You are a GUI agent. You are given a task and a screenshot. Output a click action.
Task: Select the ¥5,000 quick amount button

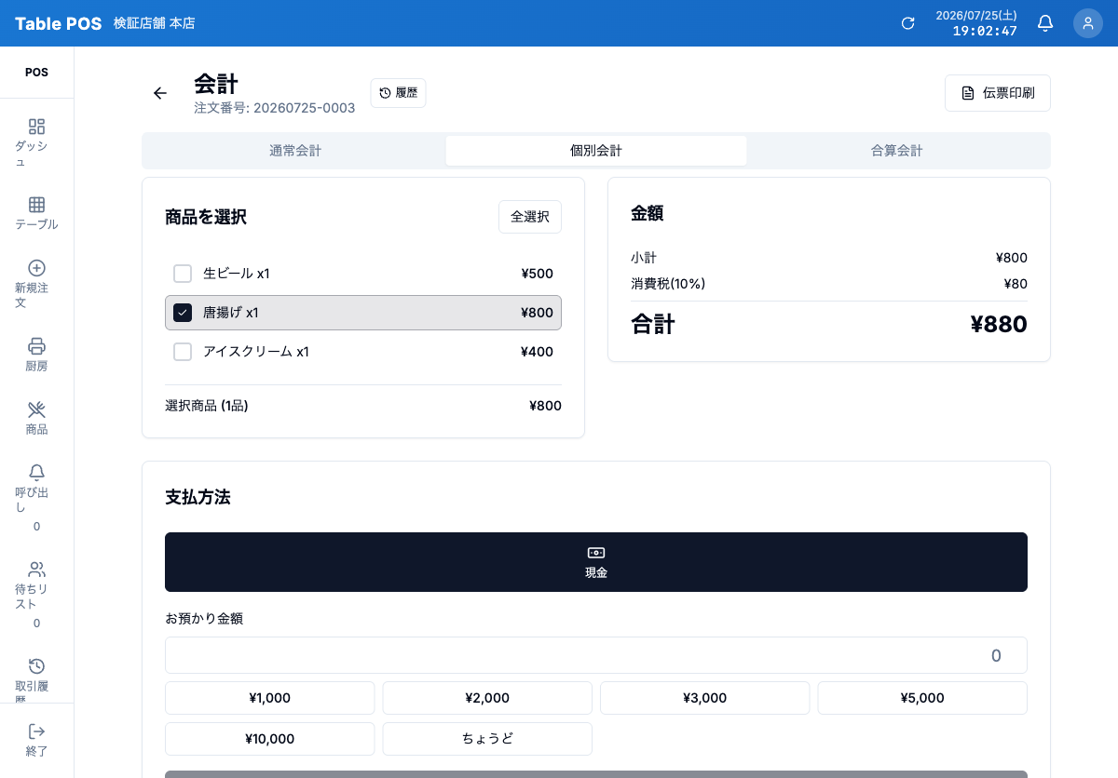[922, 698]
